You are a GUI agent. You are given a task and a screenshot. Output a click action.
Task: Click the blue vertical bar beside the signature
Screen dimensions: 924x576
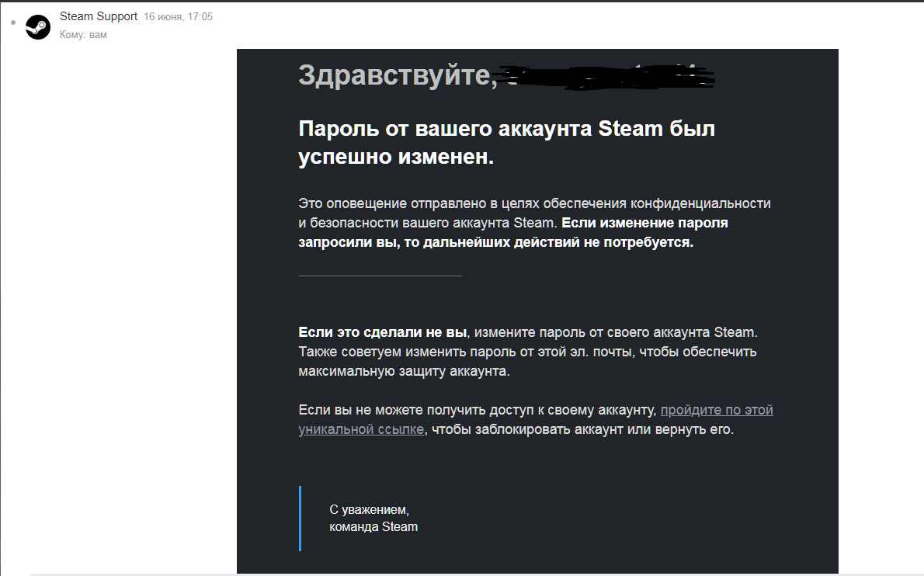pos(300,518)
